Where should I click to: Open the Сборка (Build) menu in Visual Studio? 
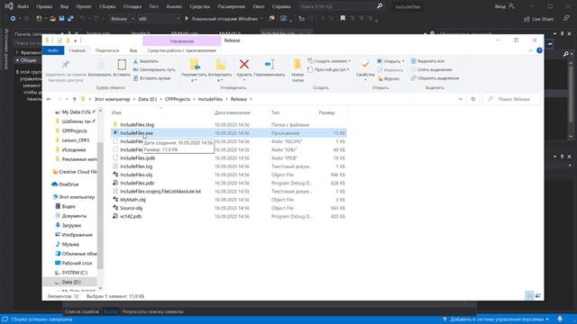point(107,6)
